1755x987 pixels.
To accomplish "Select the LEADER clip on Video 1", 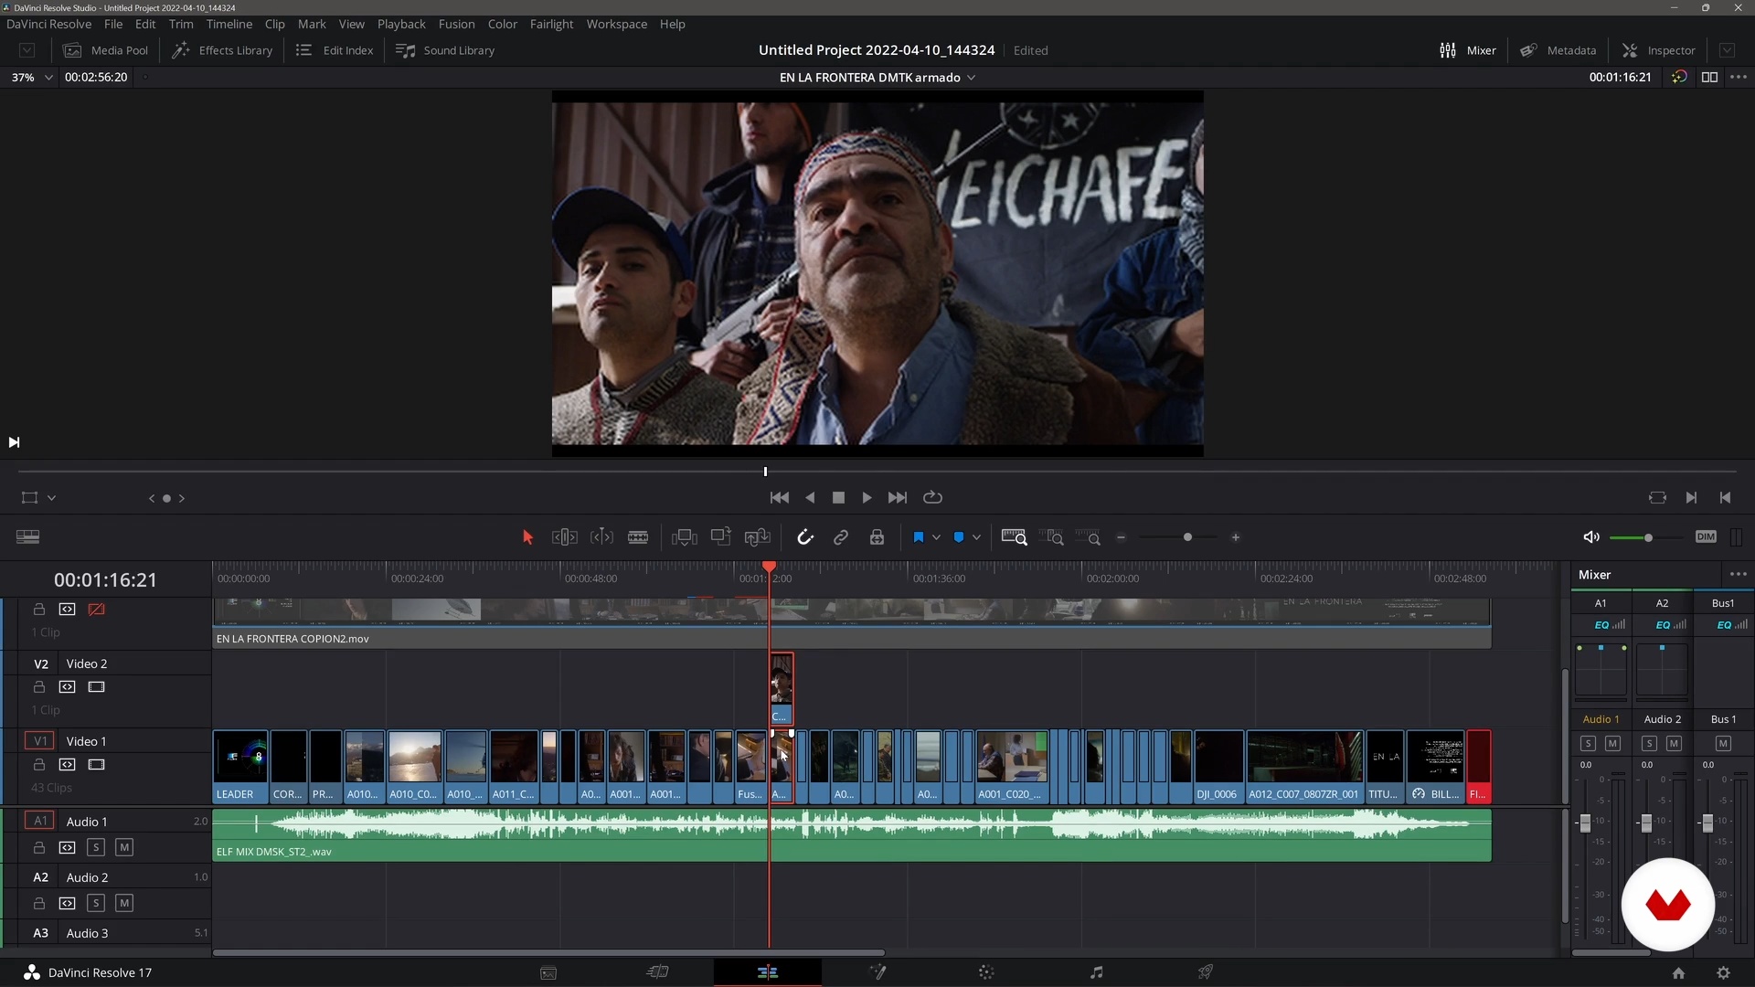I will pyautogui.click(x=240, y=766).
